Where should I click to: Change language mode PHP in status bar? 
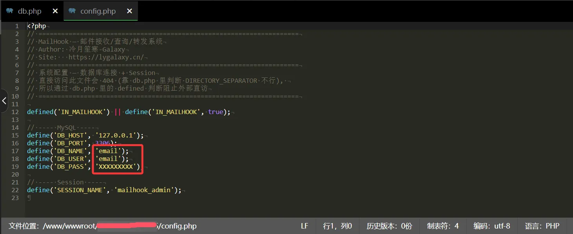pyautogui.click(x=542, y=226)
